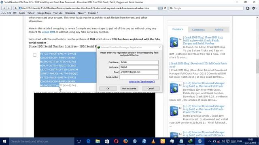Click Cancel in IDM registration dialog
259x145 pixels.
click(x=151, y=89)
